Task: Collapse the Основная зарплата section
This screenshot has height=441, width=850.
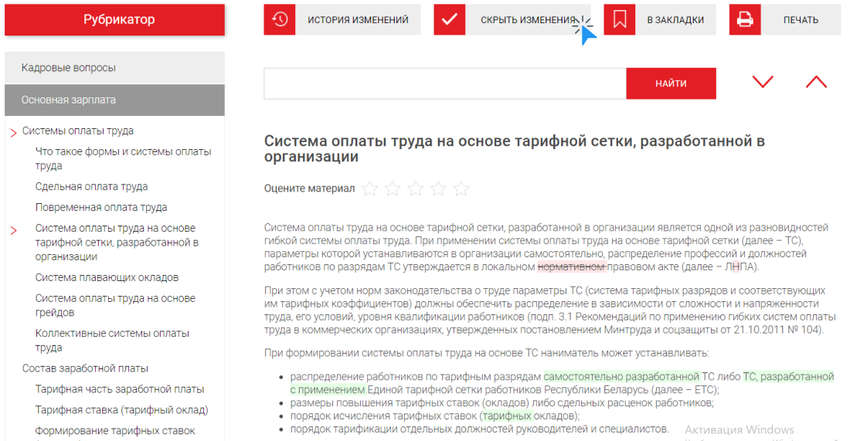Action: click(114, 100)
